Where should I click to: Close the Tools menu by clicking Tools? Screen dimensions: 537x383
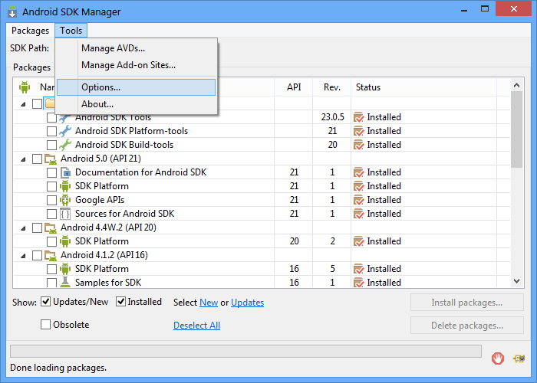pyautogui.click(x=71, y=31)
